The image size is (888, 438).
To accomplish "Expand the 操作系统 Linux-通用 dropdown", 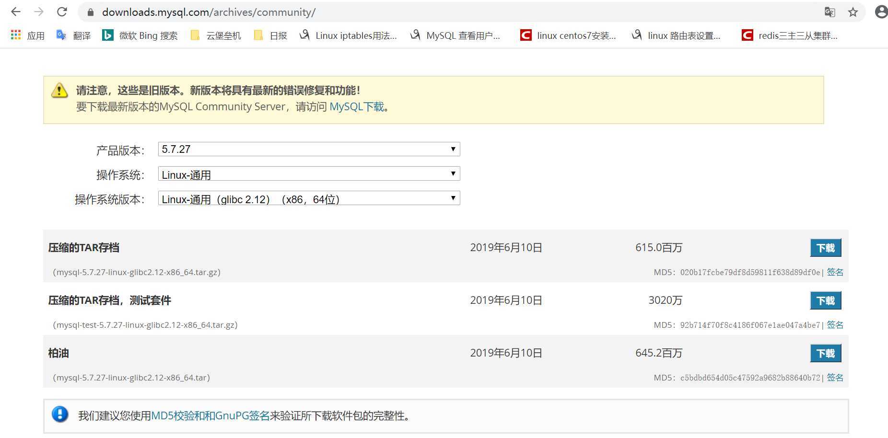I will pyautogui.click(x=309, y=173).
